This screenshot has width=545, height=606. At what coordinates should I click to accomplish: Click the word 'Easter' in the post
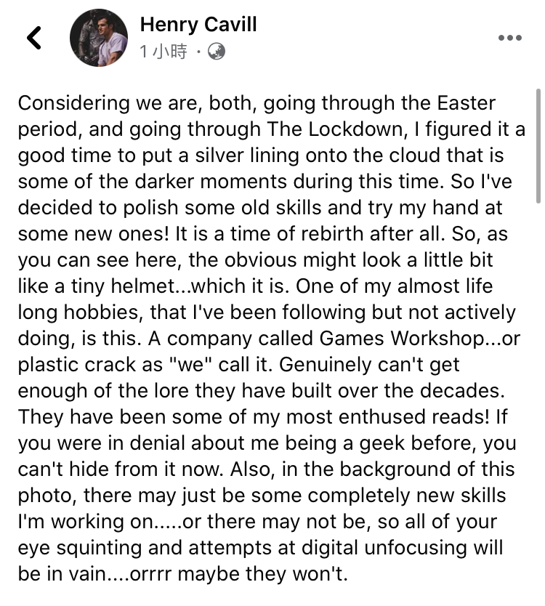(x=466, y=103)
